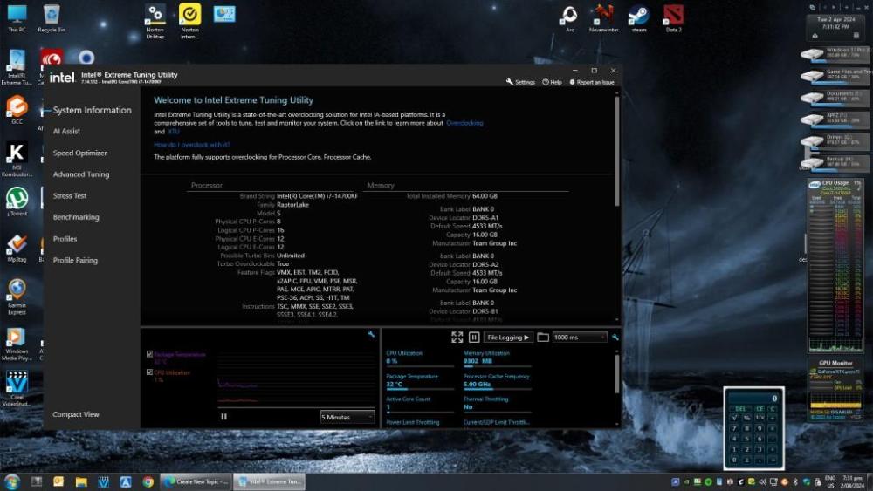Open Garmin Express desktop icon
The height and width of the screenshot is (491, 873).
(17, 297)
